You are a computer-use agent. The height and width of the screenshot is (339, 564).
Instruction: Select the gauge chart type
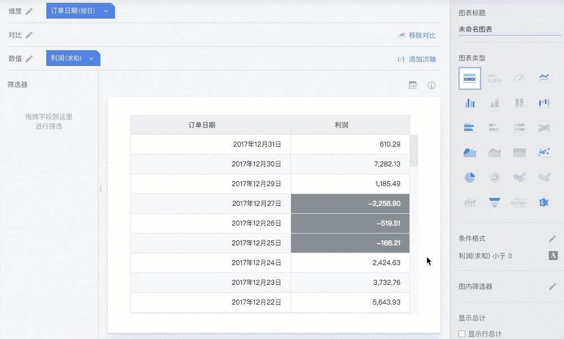(x=519, y=78)
